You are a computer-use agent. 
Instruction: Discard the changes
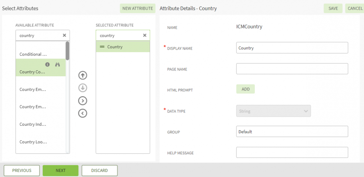pos(100,171)
